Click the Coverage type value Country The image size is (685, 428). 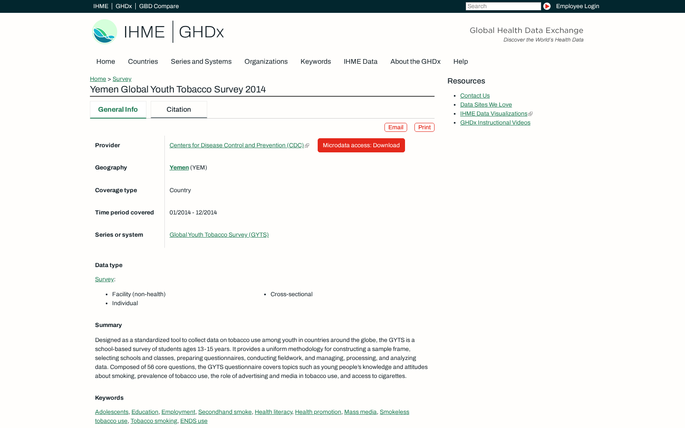[x=180, y=190]
